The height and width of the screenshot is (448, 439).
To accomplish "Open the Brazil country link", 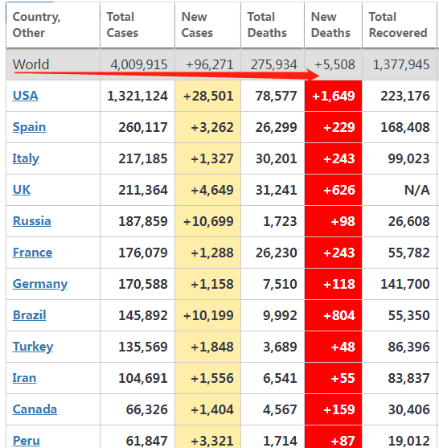I will tap(29, 315).
